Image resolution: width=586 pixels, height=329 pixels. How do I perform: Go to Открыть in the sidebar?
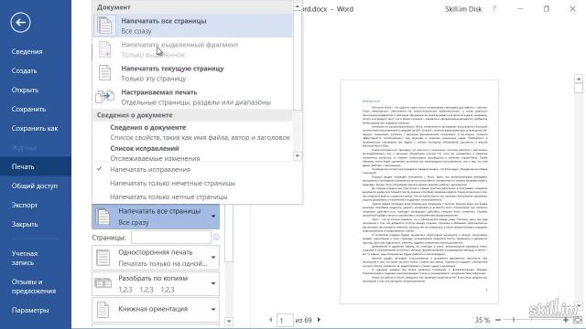25,90
